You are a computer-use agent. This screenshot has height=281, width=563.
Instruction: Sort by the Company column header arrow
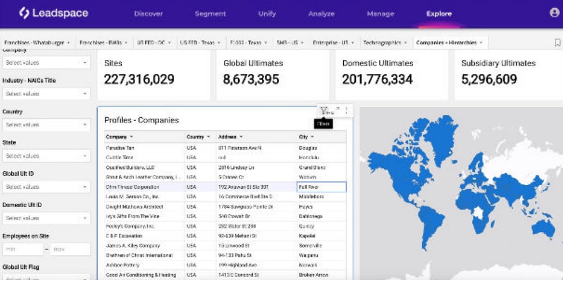tap(132, 137)
